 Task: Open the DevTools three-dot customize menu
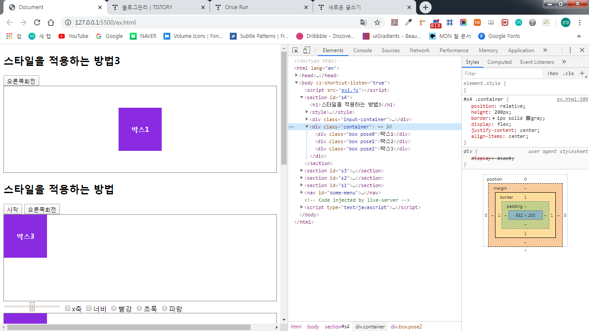(x=570, y=50)
